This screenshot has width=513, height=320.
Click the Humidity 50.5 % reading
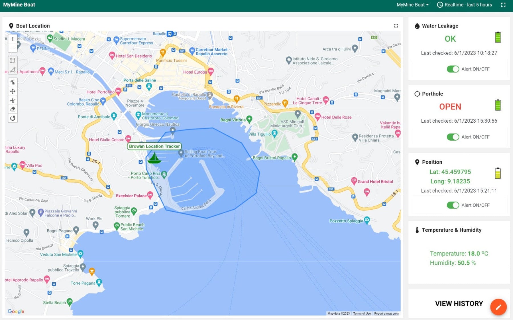coord(453,263)
